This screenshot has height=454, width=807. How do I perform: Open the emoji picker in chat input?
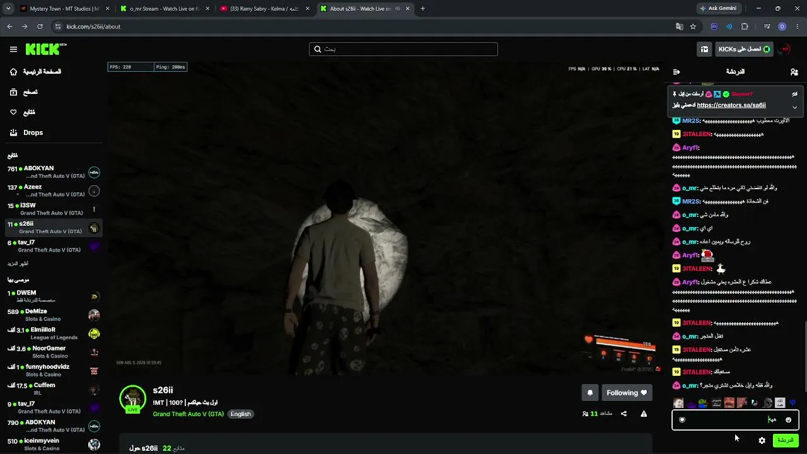788,420
